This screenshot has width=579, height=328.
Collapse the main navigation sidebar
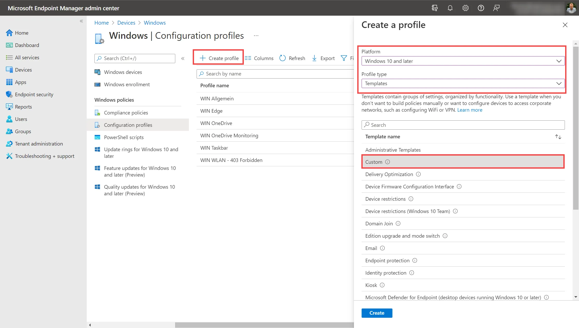click(x=81, y=21)
